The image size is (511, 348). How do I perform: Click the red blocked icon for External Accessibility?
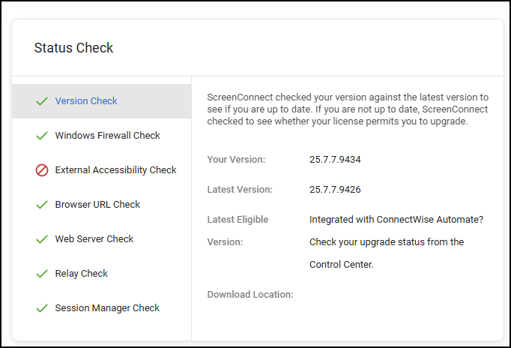coord(42,170)
